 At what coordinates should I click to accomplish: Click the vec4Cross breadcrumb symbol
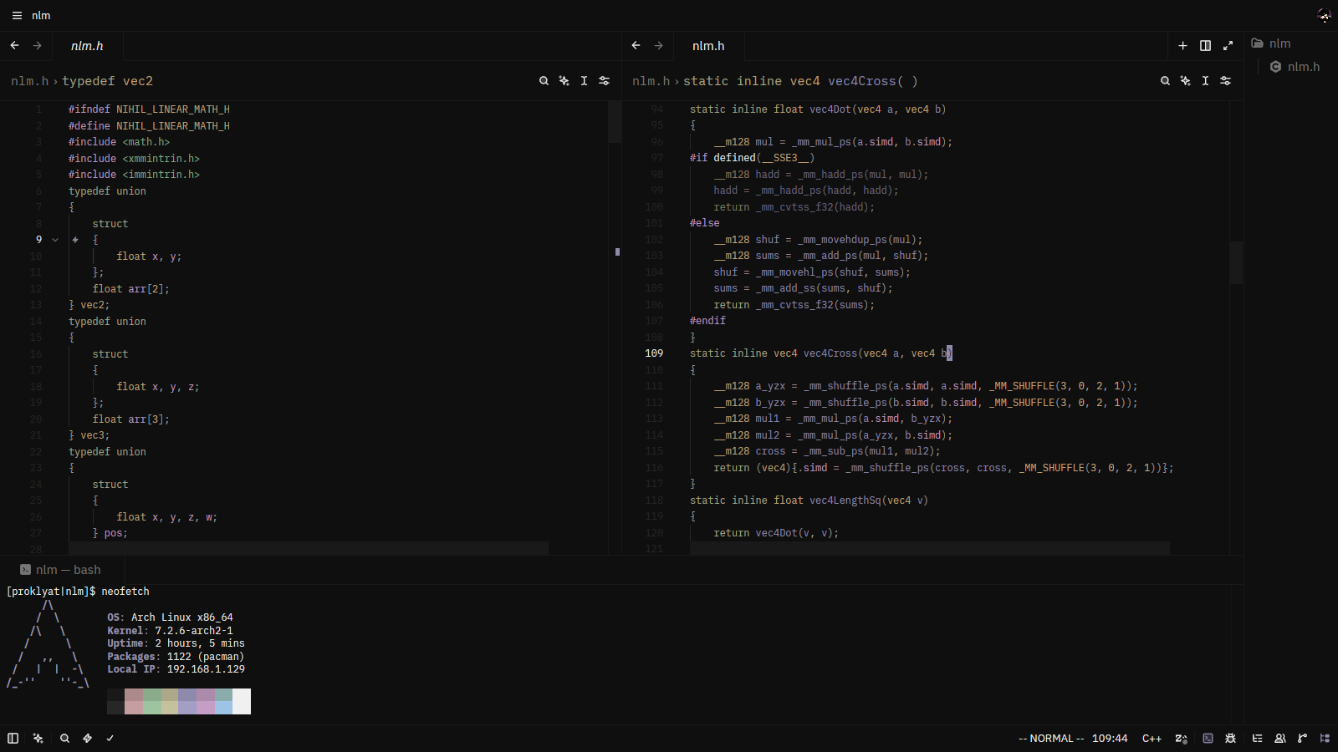point(800,81)
